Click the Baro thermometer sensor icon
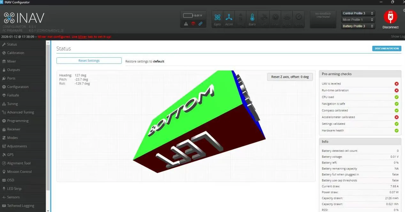405x212 pixels. coord(252,19)
